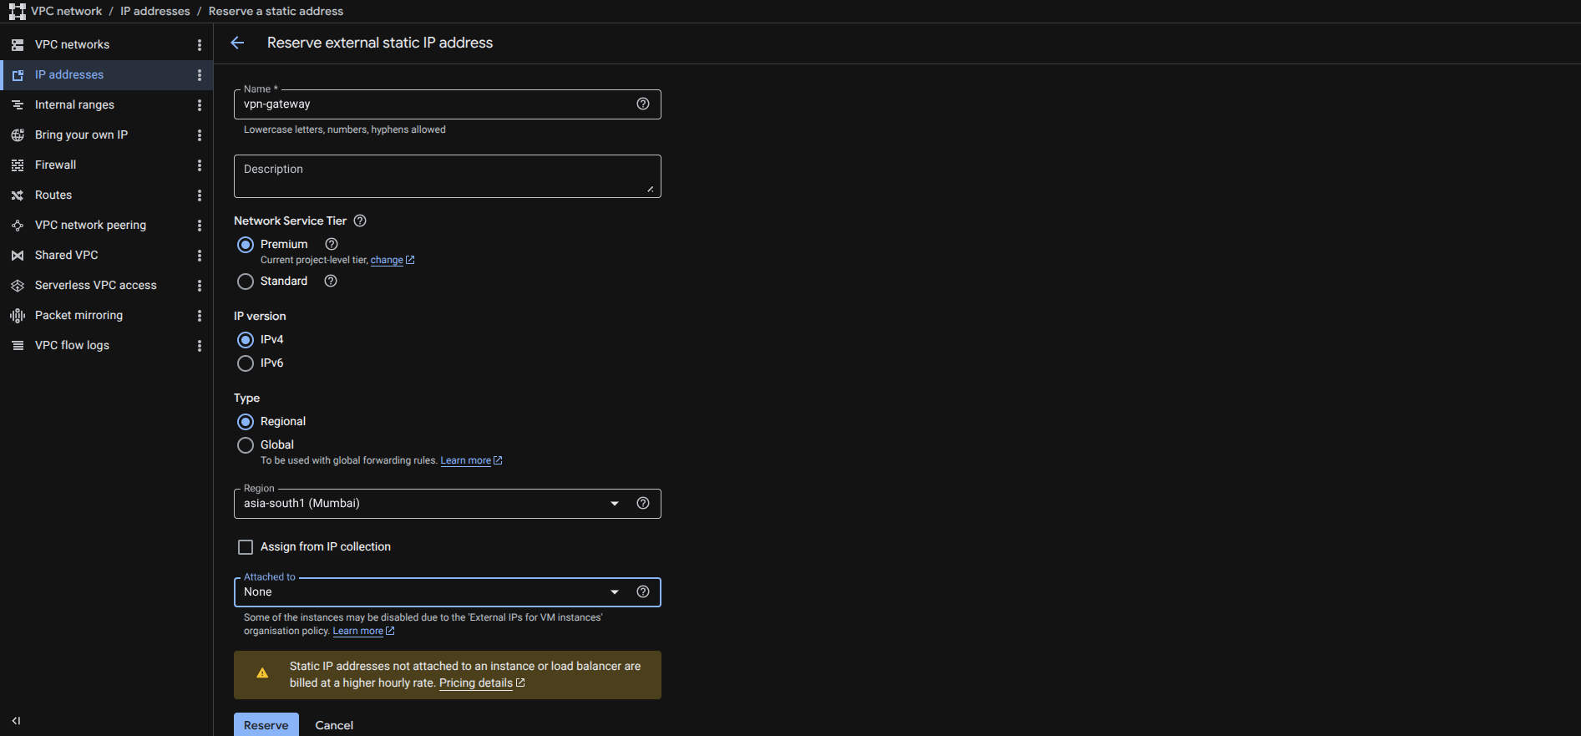The height and width of the screenshot is (736, 1581).
Task: Open more options for VPC networks
Action: coord(200,45)
